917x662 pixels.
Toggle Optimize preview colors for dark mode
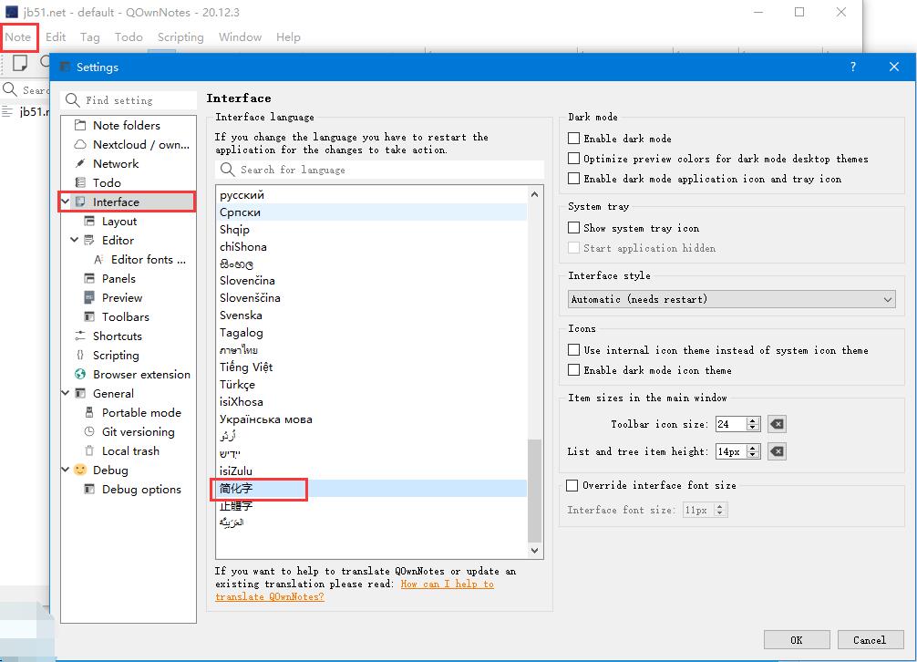click(x=573, y=159)
